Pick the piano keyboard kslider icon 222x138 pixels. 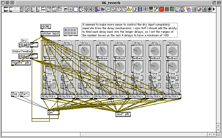(x=151, y=9)
